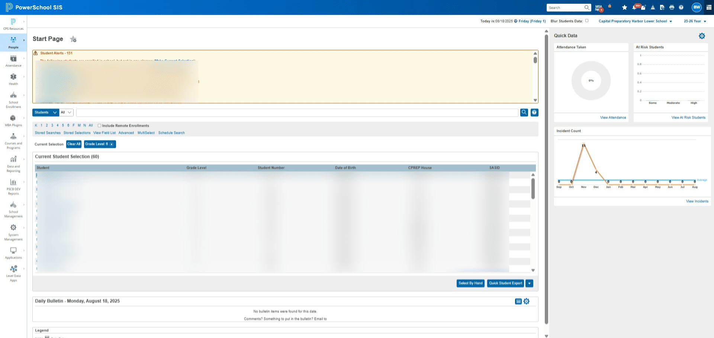
Task: Click the Friday (Friday 1) day link
Action: (x=532, y=21)
